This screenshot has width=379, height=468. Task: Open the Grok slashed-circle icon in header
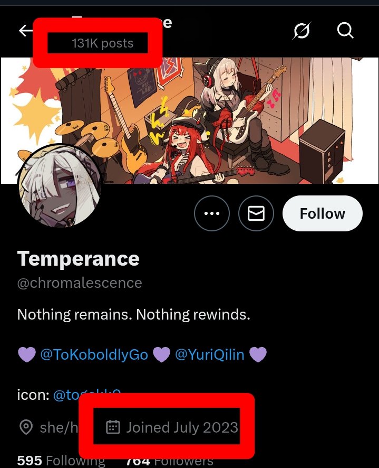[x=302, y=31]
